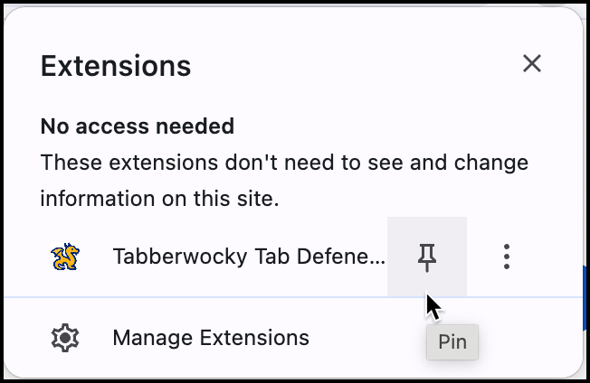Click the "These extensions don't need" description line

coord(284,163)
